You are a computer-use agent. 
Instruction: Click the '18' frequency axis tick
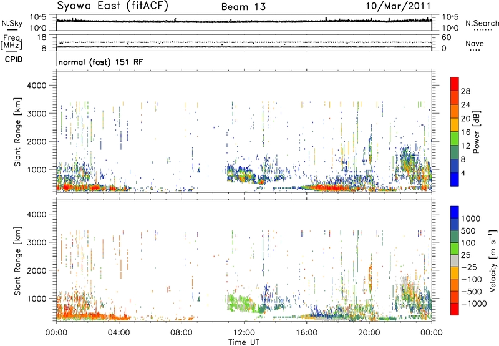pyautogui.click(x=42, y=37)
